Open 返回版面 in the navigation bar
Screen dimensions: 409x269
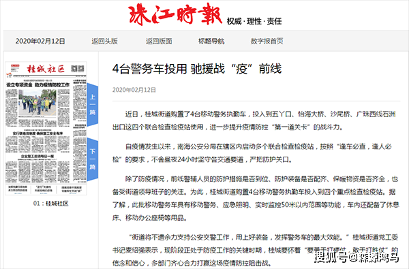[159, 41]
